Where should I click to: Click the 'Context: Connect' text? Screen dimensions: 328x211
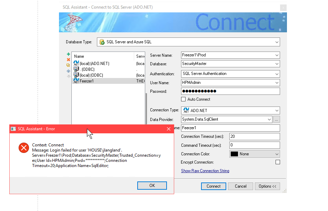(x=48, y=145)
